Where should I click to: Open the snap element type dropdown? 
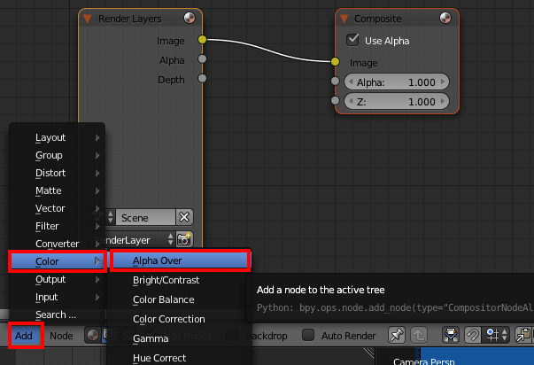pyautogui.click(x=496, y=336)
